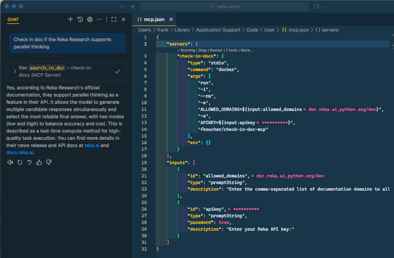This screenshot has height=258, width=394.
Task: Read the response aloud speaker icon
Action: point(10,162)
